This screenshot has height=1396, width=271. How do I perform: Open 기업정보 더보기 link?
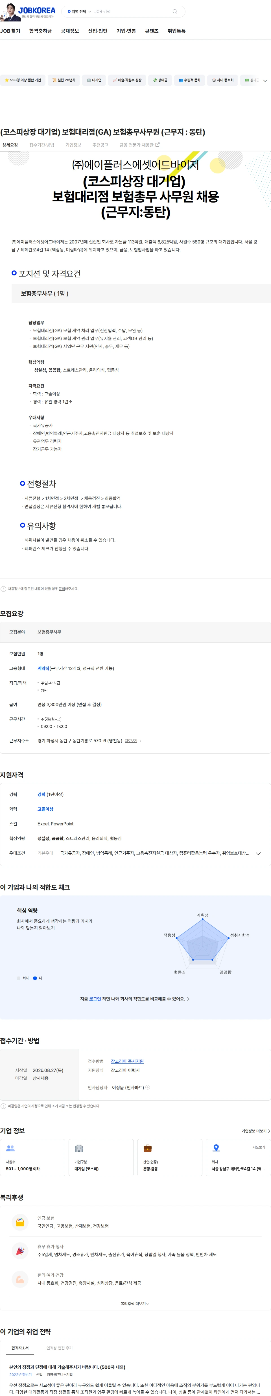tap(256, 1131)
